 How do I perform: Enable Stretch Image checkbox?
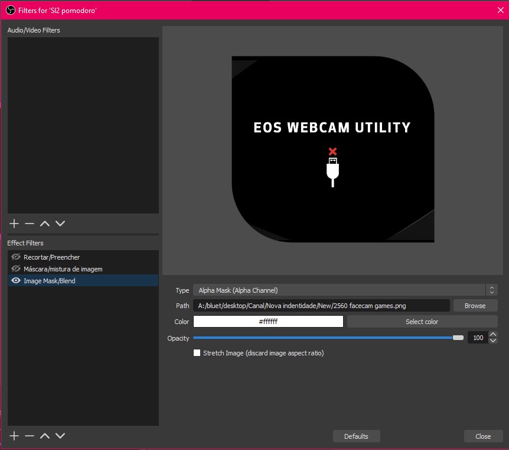(x=197, y=353)
